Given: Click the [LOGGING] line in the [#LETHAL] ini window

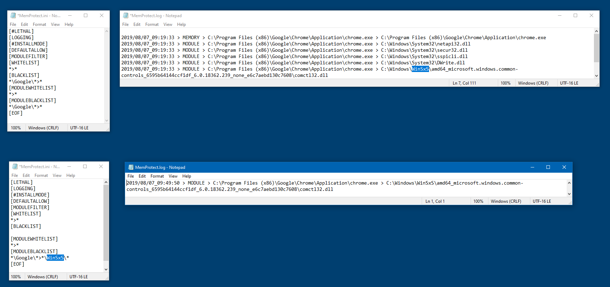Looking at the screenshot, I should [x=21, y=37].
